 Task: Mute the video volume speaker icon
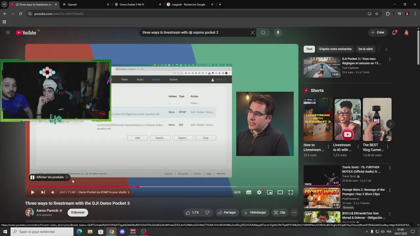[53, 192]
